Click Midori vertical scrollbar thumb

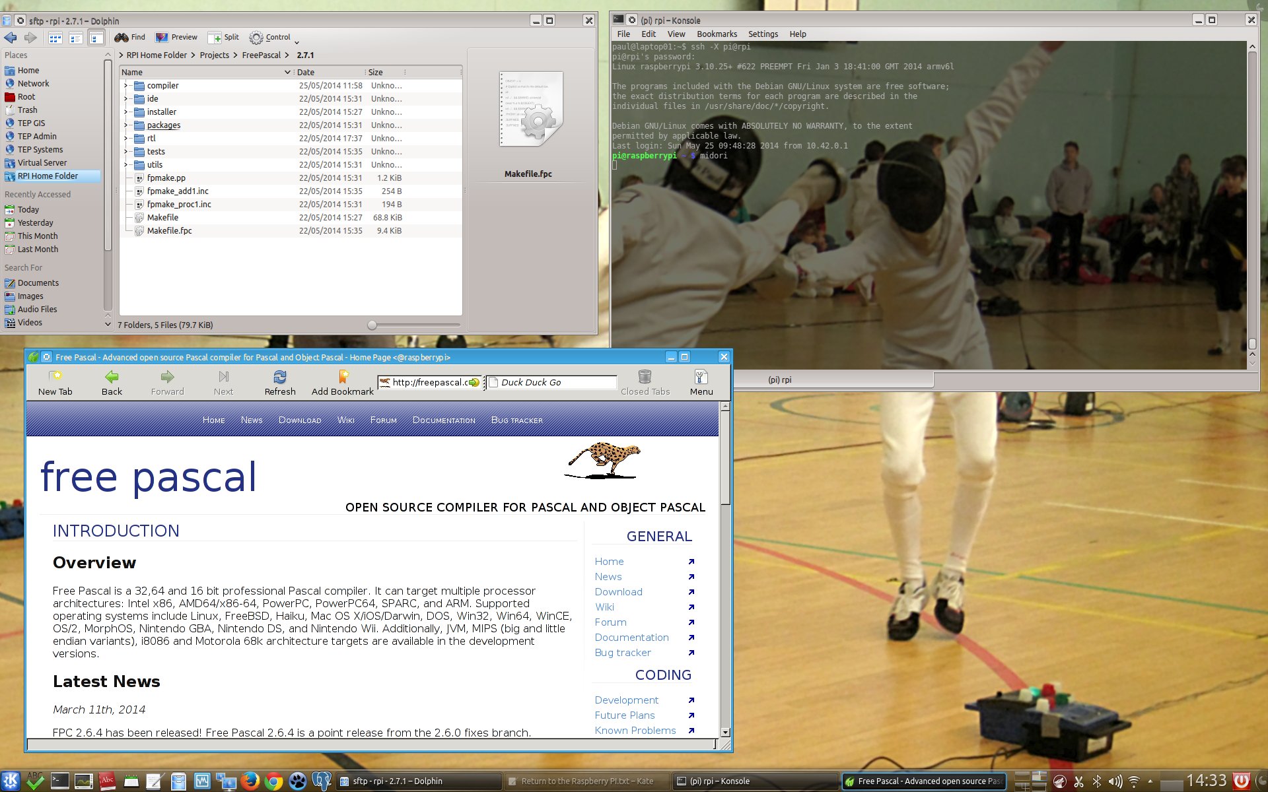[x=725, y=458]
